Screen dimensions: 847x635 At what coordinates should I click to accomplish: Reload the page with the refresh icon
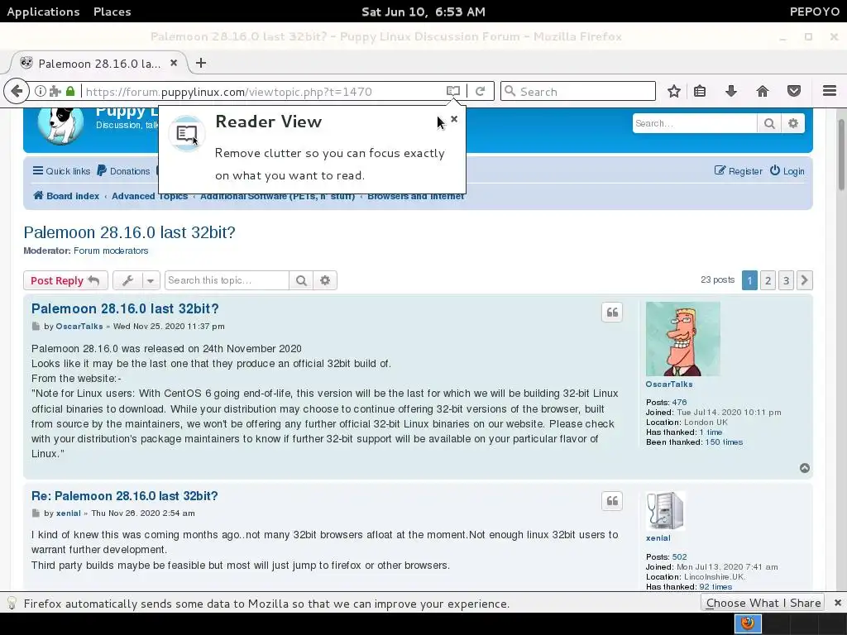click(480, 91)
